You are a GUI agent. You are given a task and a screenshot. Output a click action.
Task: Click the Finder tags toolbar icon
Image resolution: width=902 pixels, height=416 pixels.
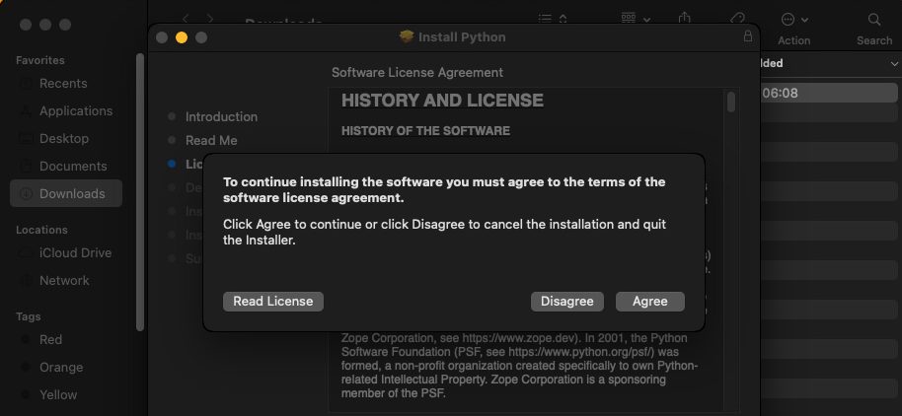pos(736,19)
